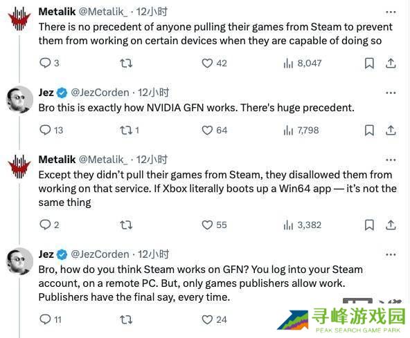Click Metalik's avatar on the third tweet
This screenshot has width=410, height=338.
pyautogui.click(x=19, y=166)
